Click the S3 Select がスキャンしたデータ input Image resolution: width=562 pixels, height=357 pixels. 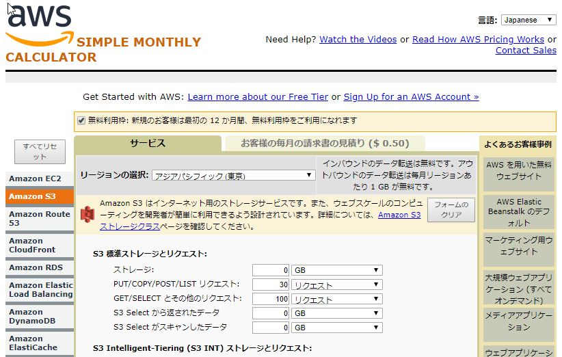tap(270, 328)
